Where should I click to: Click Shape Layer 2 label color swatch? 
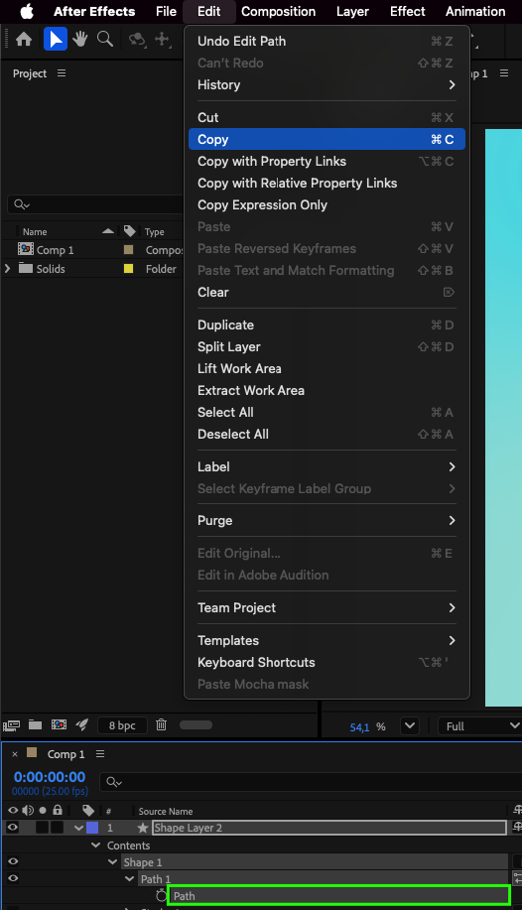click(x=92, y=828)
